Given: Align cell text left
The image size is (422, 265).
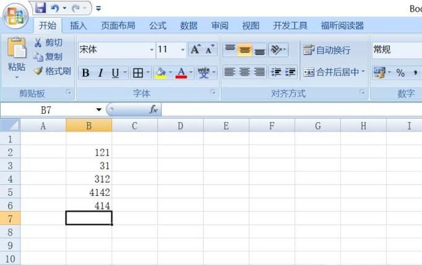Looking at the screenshot, I should [230, 72].
